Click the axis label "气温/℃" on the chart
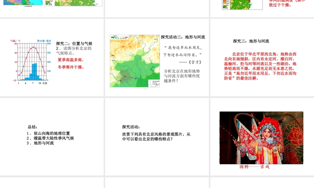Image resolution: width=314 pixels, height=188 pixels. (x=15, y=41)
